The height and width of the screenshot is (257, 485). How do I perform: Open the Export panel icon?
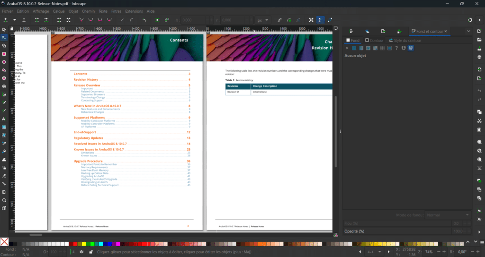(383, 31)
